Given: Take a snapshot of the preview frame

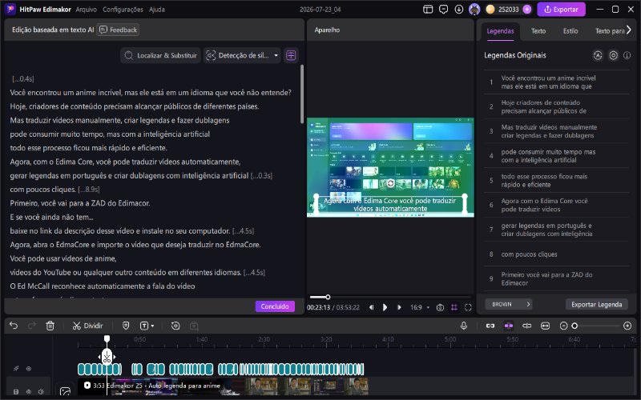Looking at the screenshot, I should [440, 307].
